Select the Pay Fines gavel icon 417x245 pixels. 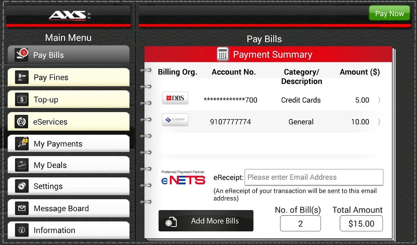pyautogui.click(x=22, y=77)
